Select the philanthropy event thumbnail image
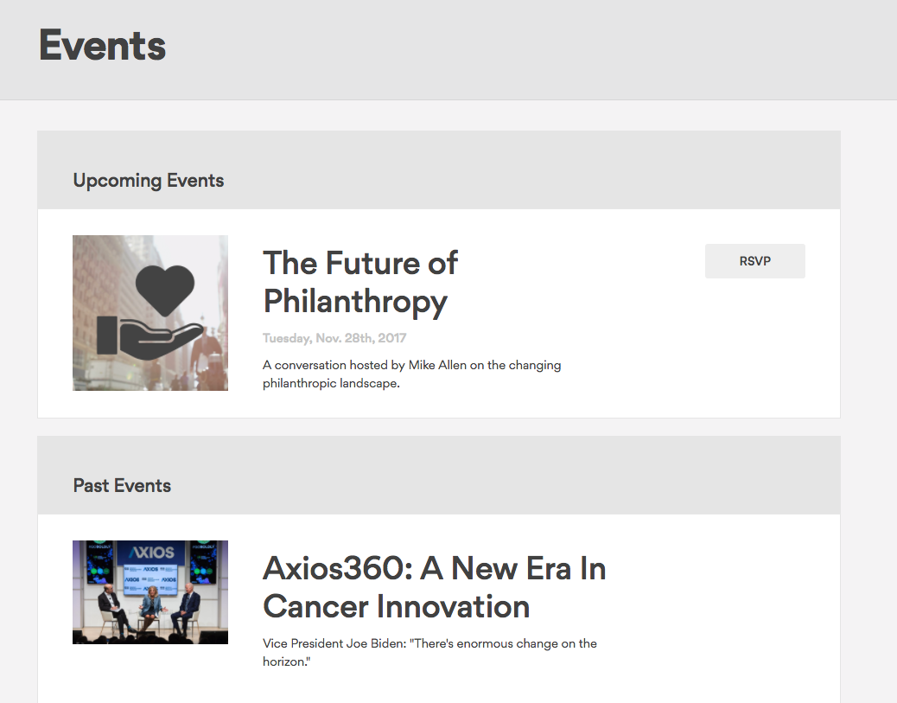897x703 pixels. (x=150, y=313)
